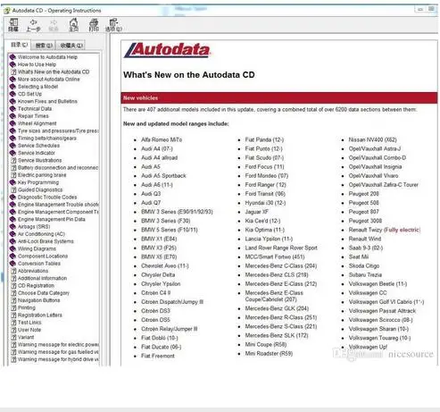
Task: Open the Diagnostic Trouble Codes topic
Action: [x=47, y=198]
